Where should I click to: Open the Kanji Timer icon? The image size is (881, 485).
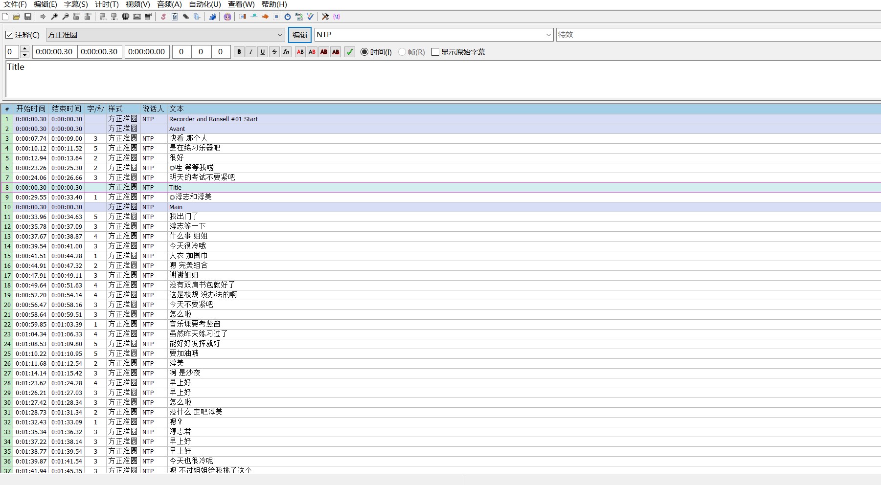[x=299, y=17]
